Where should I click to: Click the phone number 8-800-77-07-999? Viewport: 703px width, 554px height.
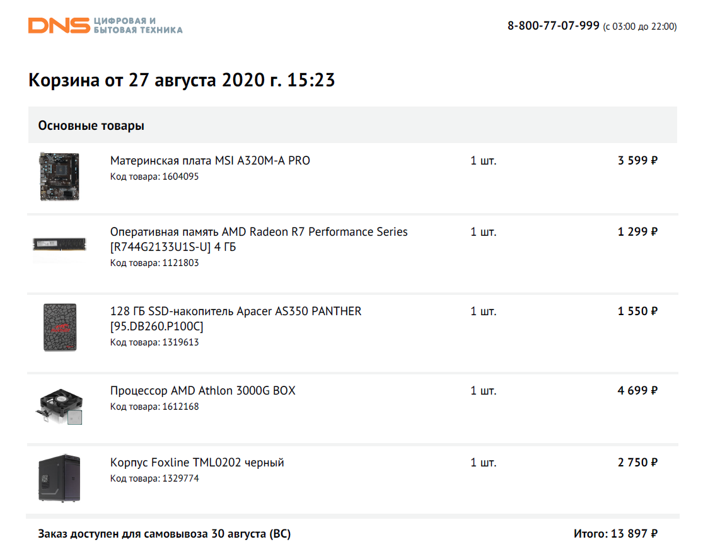tap(553, 26)
